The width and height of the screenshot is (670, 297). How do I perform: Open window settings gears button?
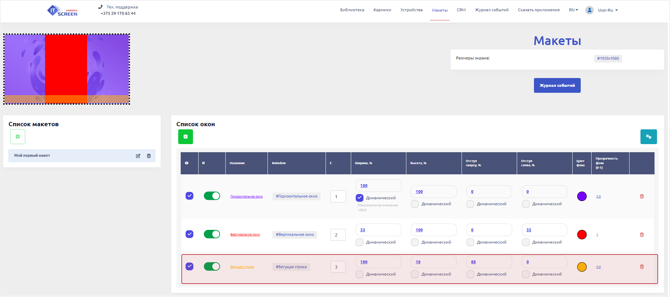(648, 137)
